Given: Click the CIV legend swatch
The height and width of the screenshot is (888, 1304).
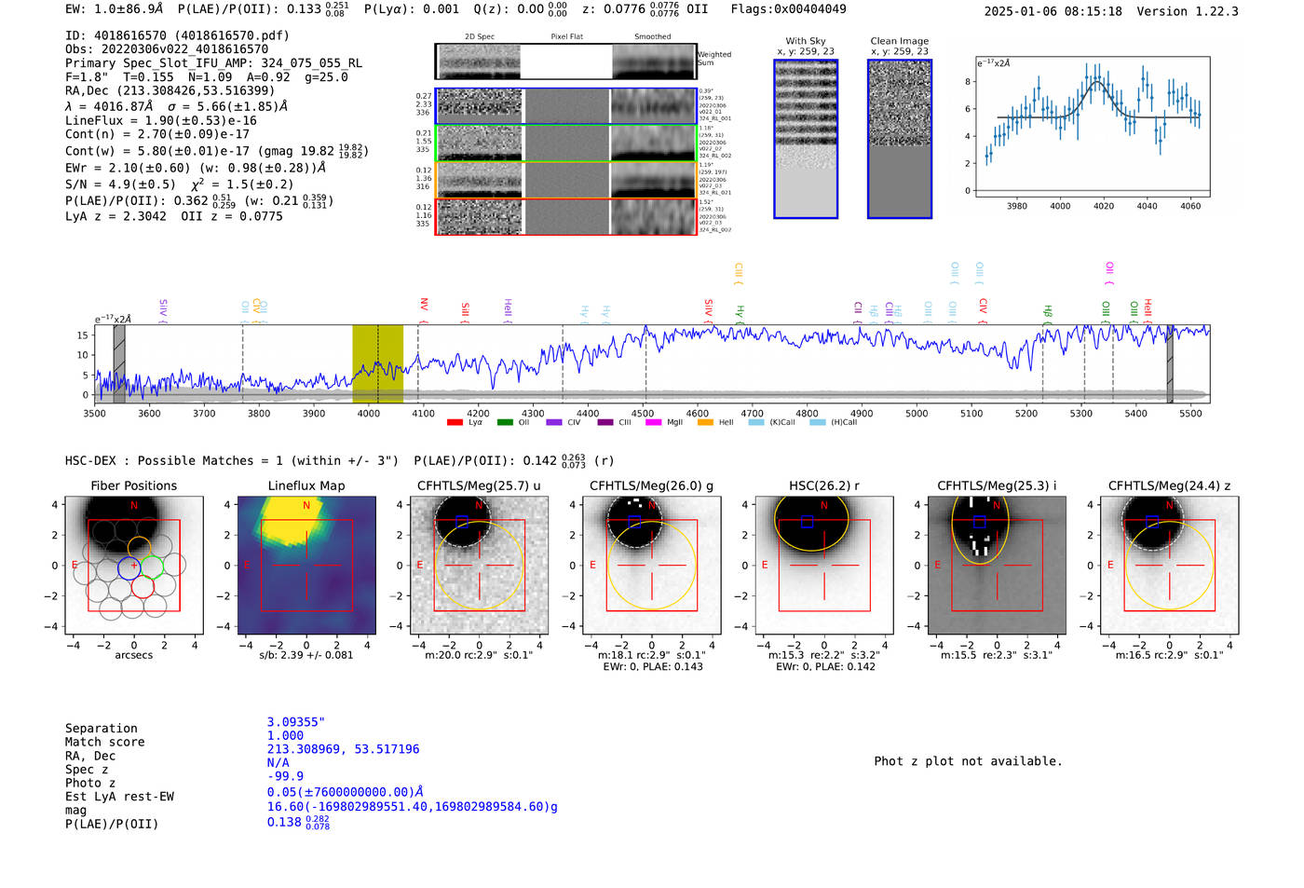Looking at the screenshot, I should [554, 422].
